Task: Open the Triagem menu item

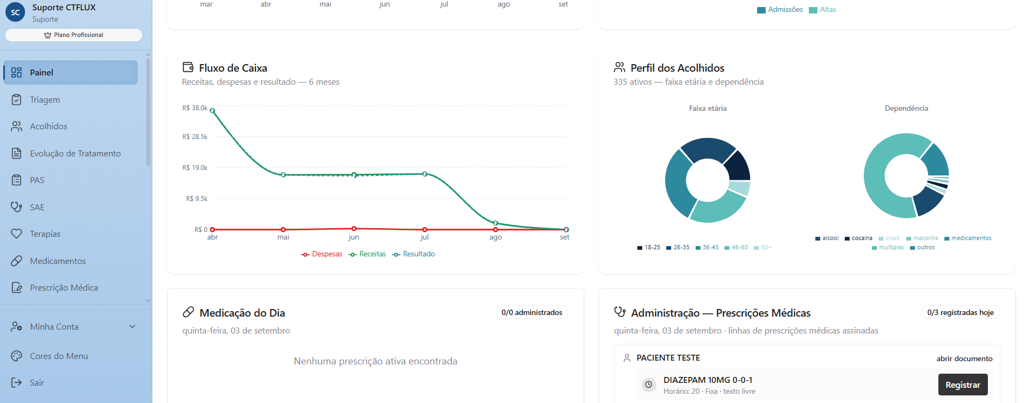Action: pos(70,100)
